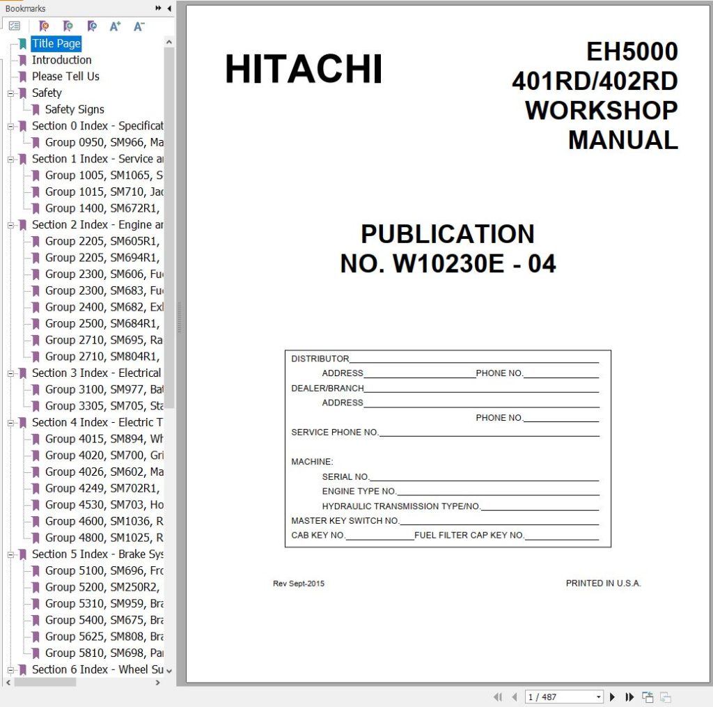Decrease bookmark text size with A- icon
Screen dimensions: 713x707
click(x=139, y=26)
